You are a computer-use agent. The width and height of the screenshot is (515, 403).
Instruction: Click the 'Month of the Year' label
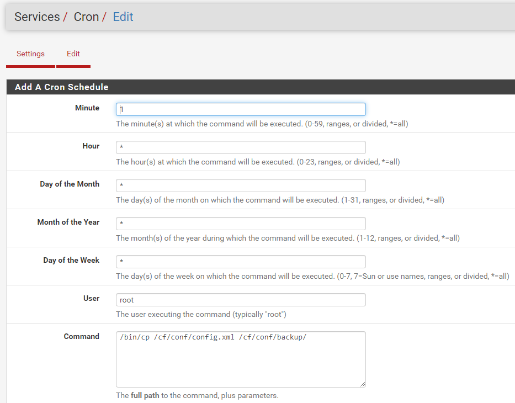[68, 222]
